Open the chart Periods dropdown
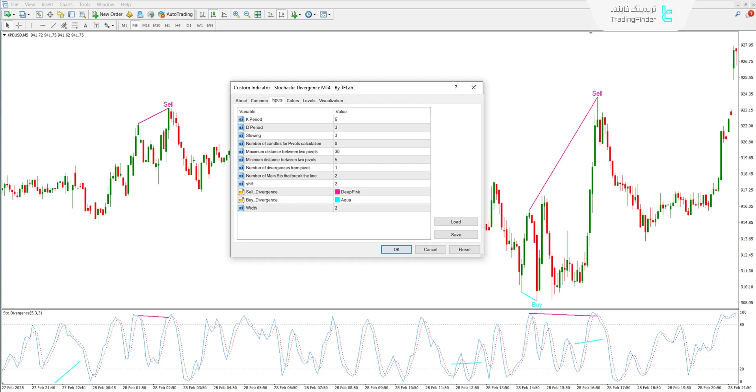 pos(314,15)
